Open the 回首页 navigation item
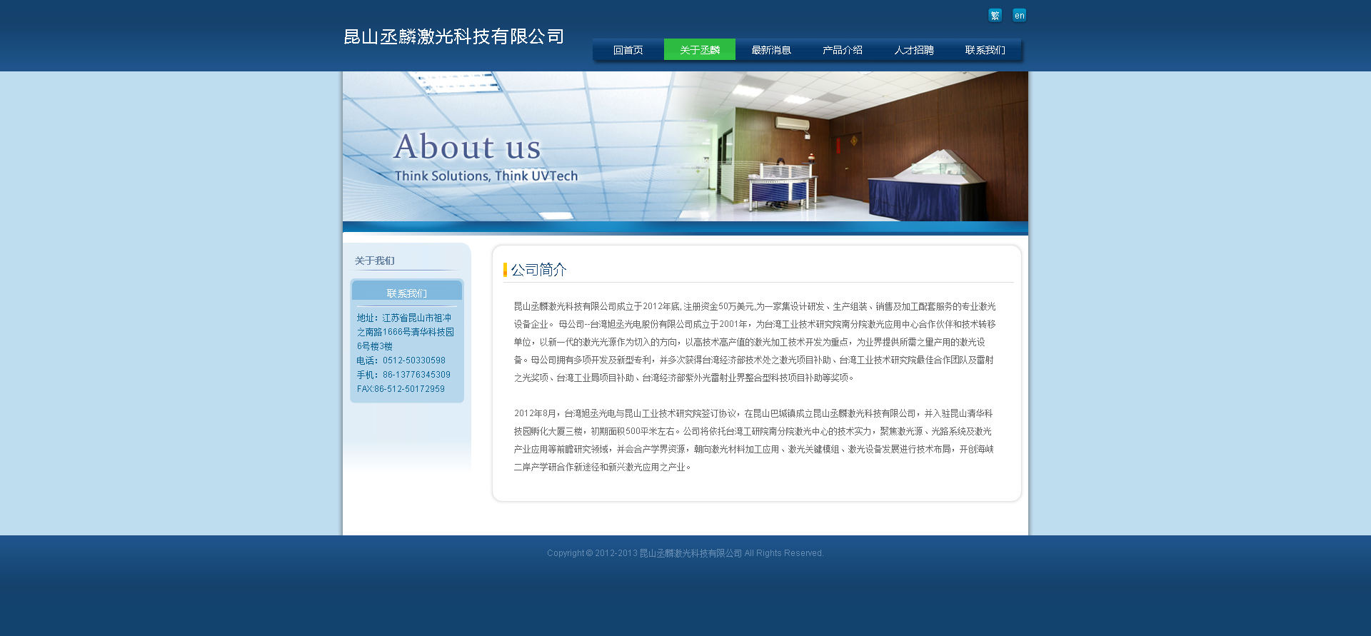The height and width of the screenshot is (636, 1371). tap(628, 50)
